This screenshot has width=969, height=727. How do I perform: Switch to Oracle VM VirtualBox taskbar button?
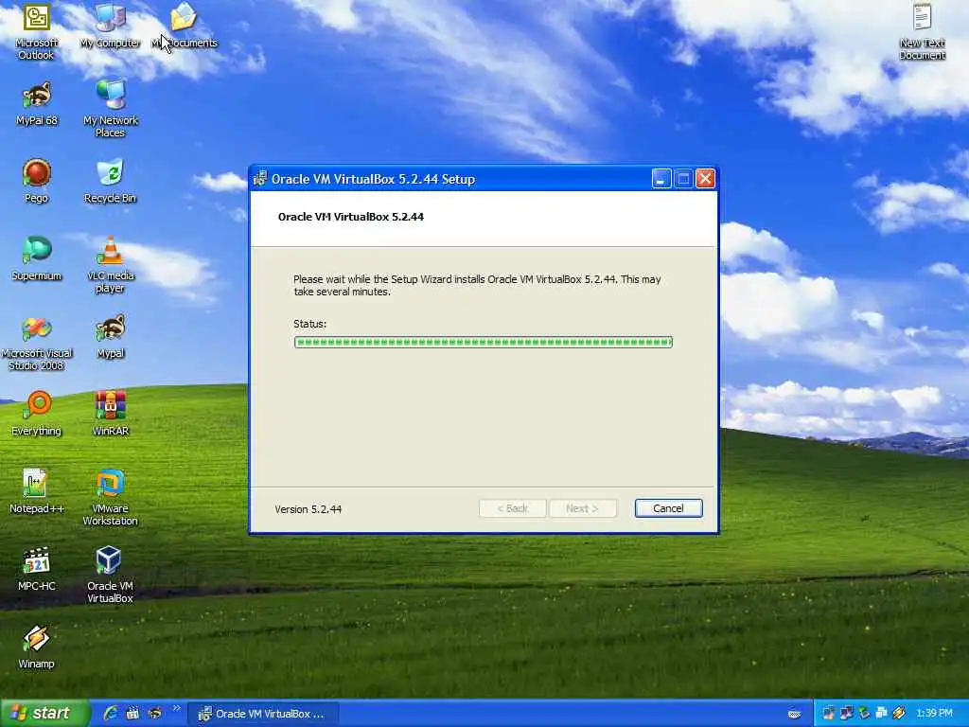click(263, 714)
